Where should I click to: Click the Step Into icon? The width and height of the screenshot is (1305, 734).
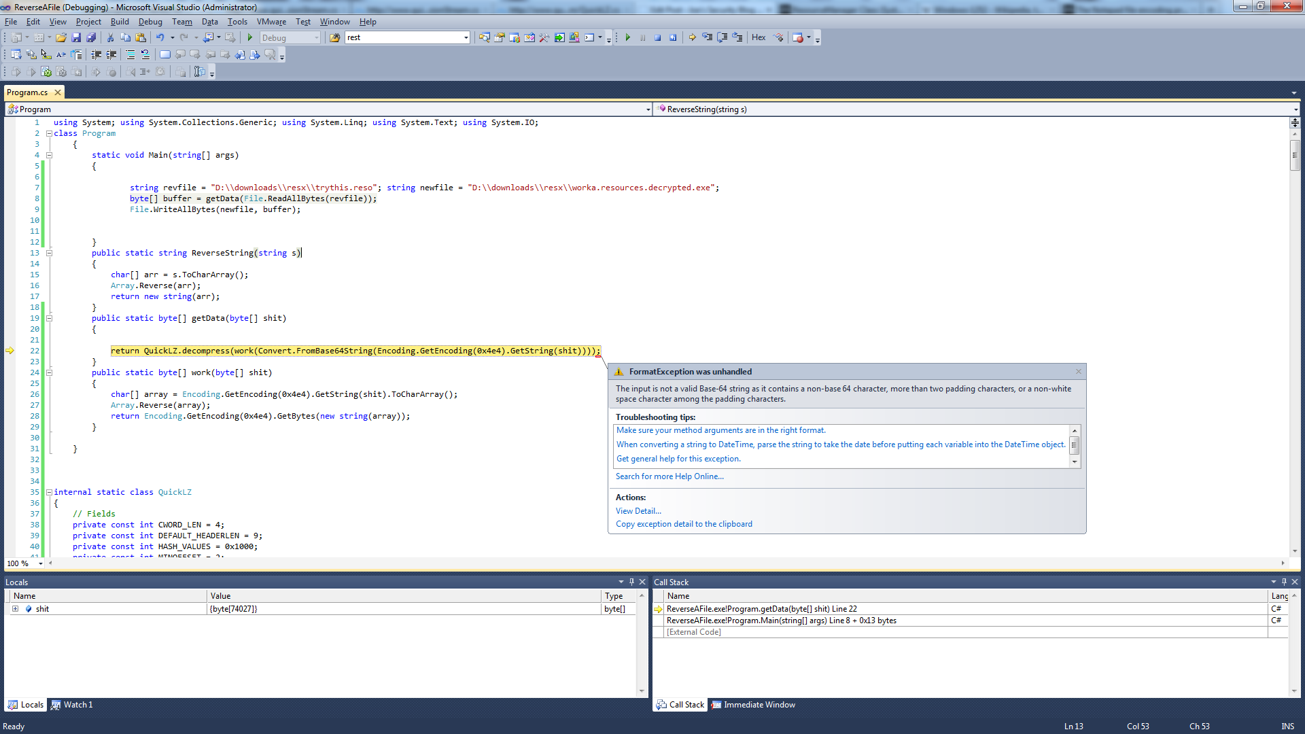click(707, 37)
